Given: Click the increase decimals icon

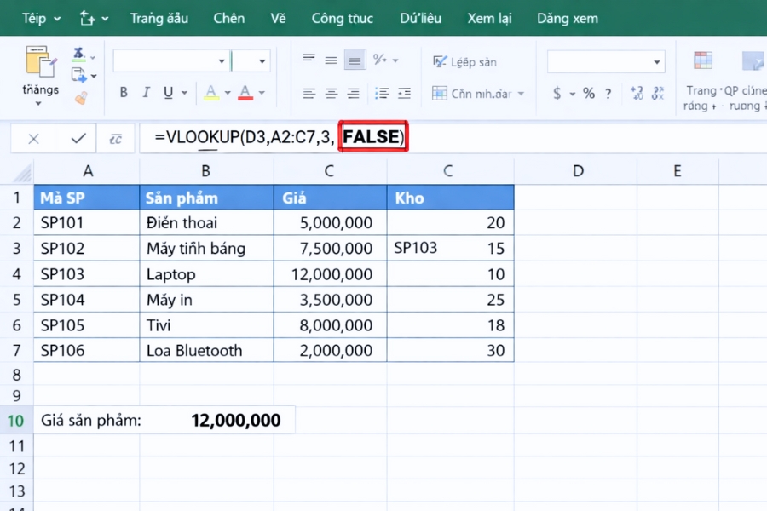Looking at the screenshot, I should tap(637, 94).
